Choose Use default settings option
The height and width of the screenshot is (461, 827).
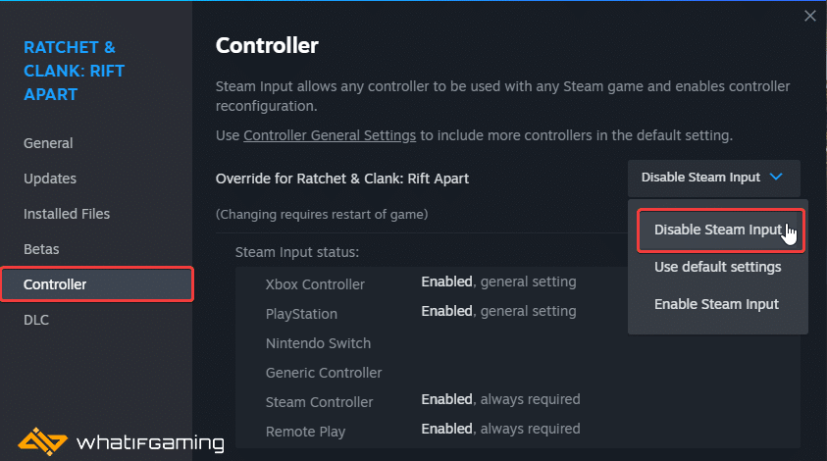[x=718, y=267]
